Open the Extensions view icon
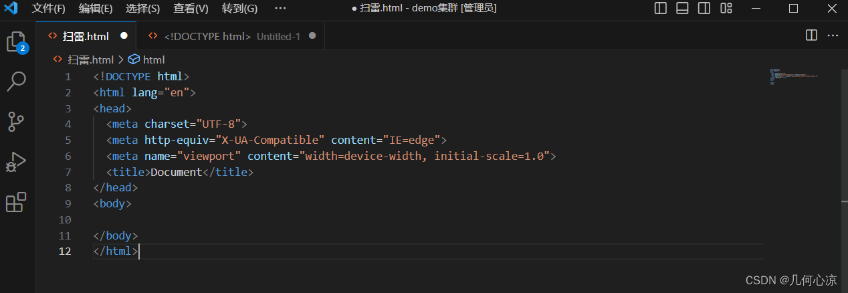848x293 pixels. point(15,202)
